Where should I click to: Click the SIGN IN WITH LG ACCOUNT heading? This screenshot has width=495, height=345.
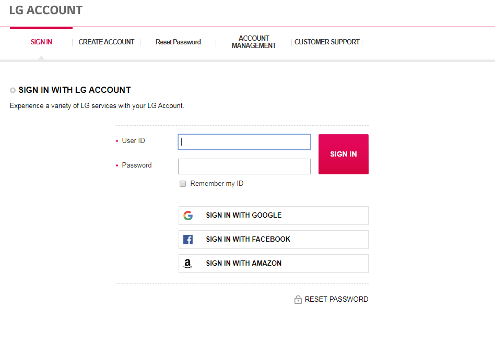pyautogui.click(x=75, y=90)
